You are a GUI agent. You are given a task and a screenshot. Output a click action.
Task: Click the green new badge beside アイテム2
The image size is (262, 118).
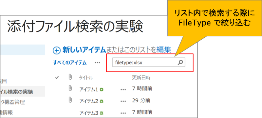102,101
